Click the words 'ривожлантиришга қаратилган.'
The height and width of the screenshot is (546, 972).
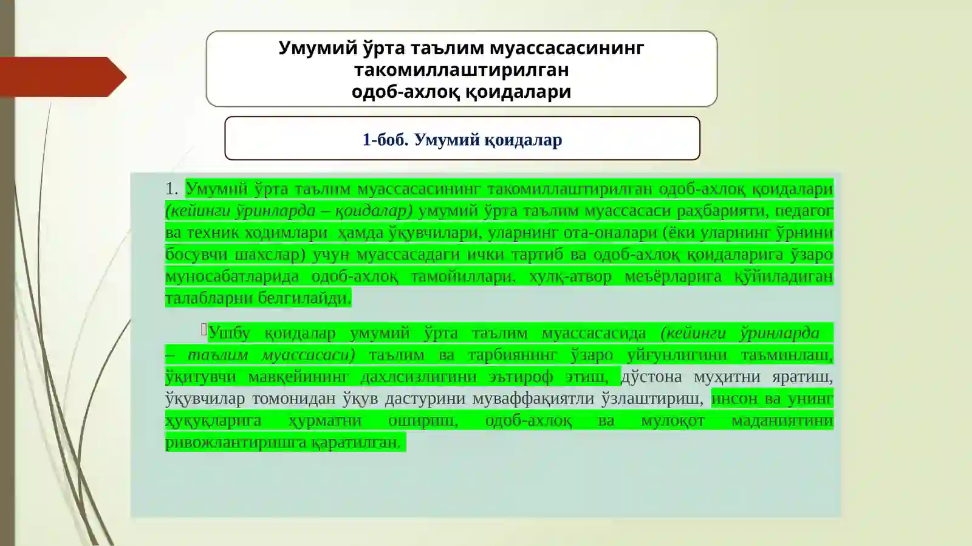284,443
